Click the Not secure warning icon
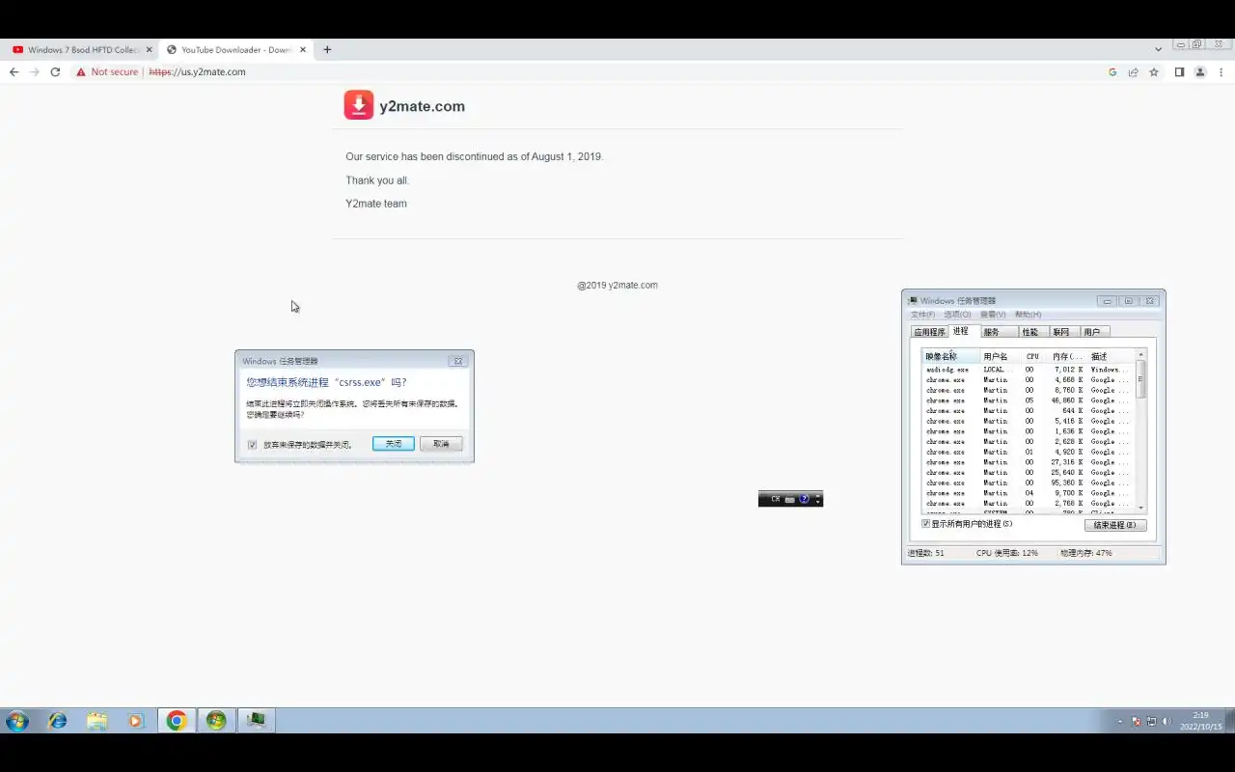This screenshot has height=772, width=1235. [x=81, y=72]
